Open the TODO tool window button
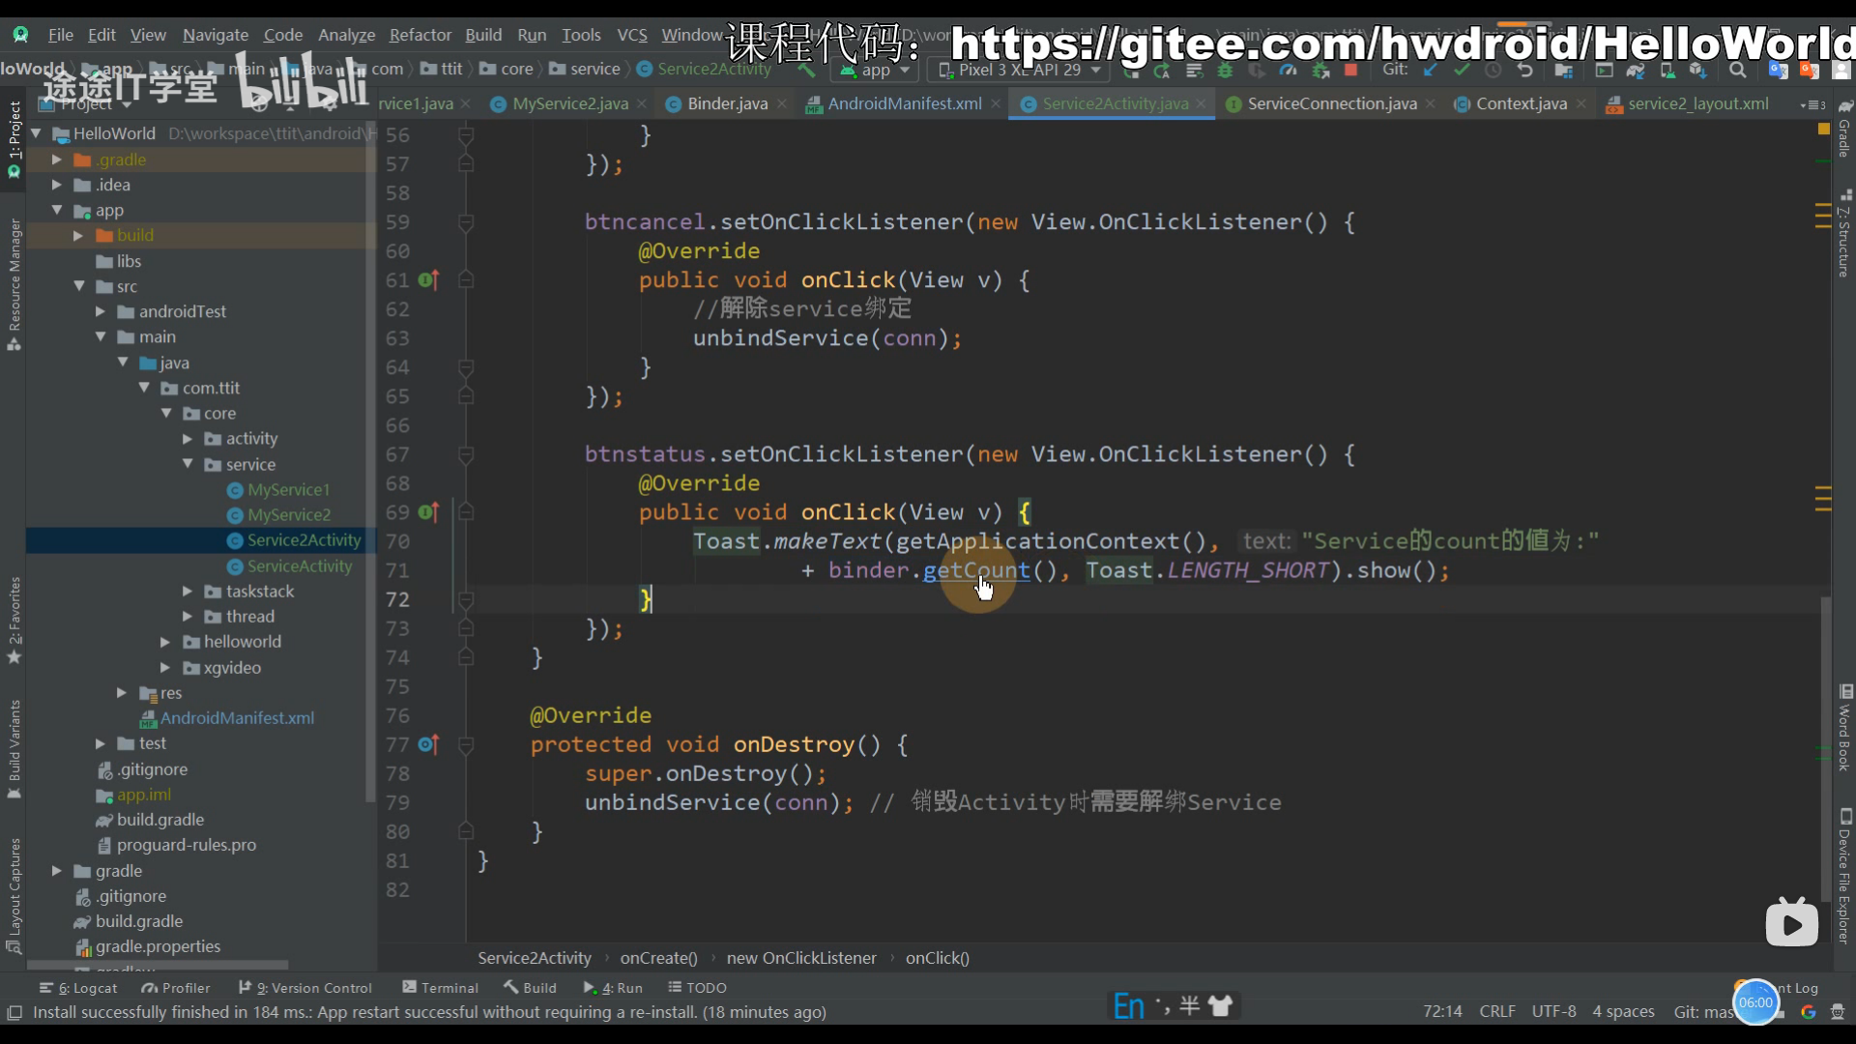This screenshot has height=1044, width=1856. coord(697,988)
